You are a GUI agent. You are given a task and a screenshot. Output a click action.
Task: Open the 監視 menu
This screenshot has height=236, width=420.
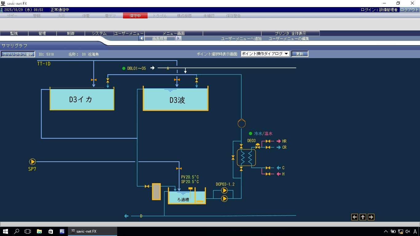click(x=14, y=33)
